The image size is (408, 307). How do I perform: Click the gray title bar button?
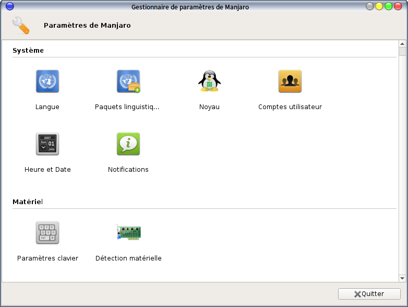click(370, 6)
